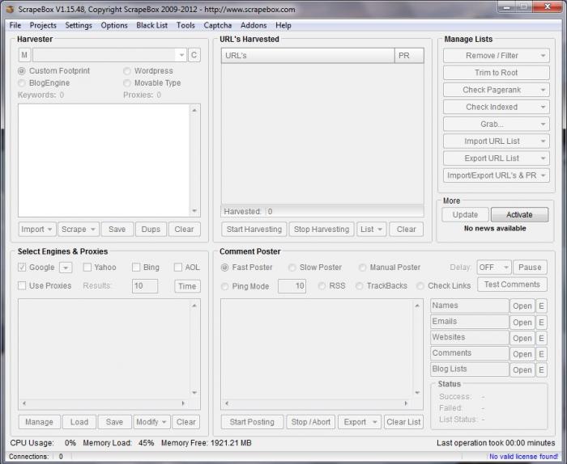
Task: Open the Comment Poster Export dropdown
Action: 360,422
